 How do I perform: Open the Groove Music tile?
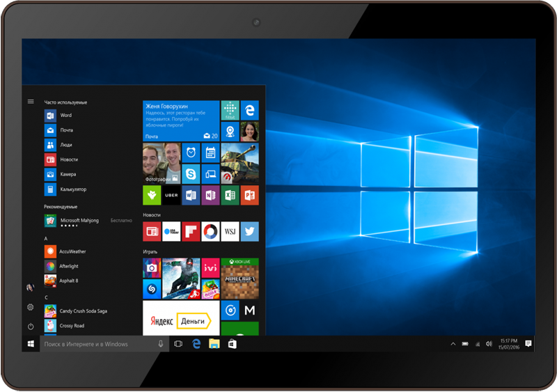[230, 311]
